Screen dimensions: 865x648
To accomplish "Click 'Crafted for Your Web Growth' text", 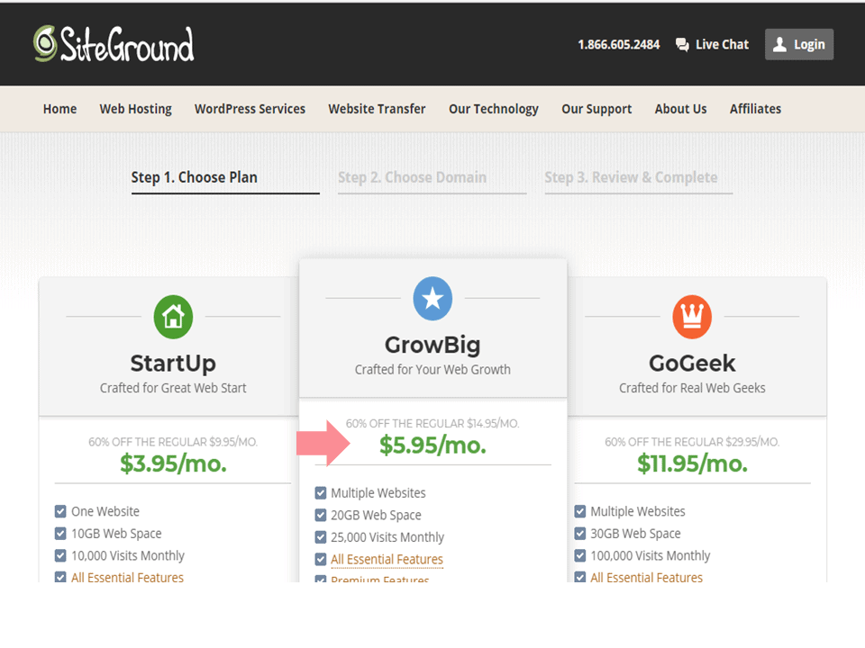I will point(432,369).
